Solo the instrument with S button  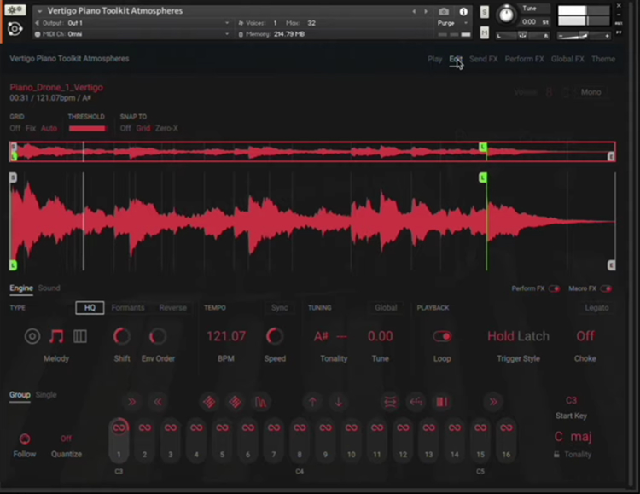point(484,12)
